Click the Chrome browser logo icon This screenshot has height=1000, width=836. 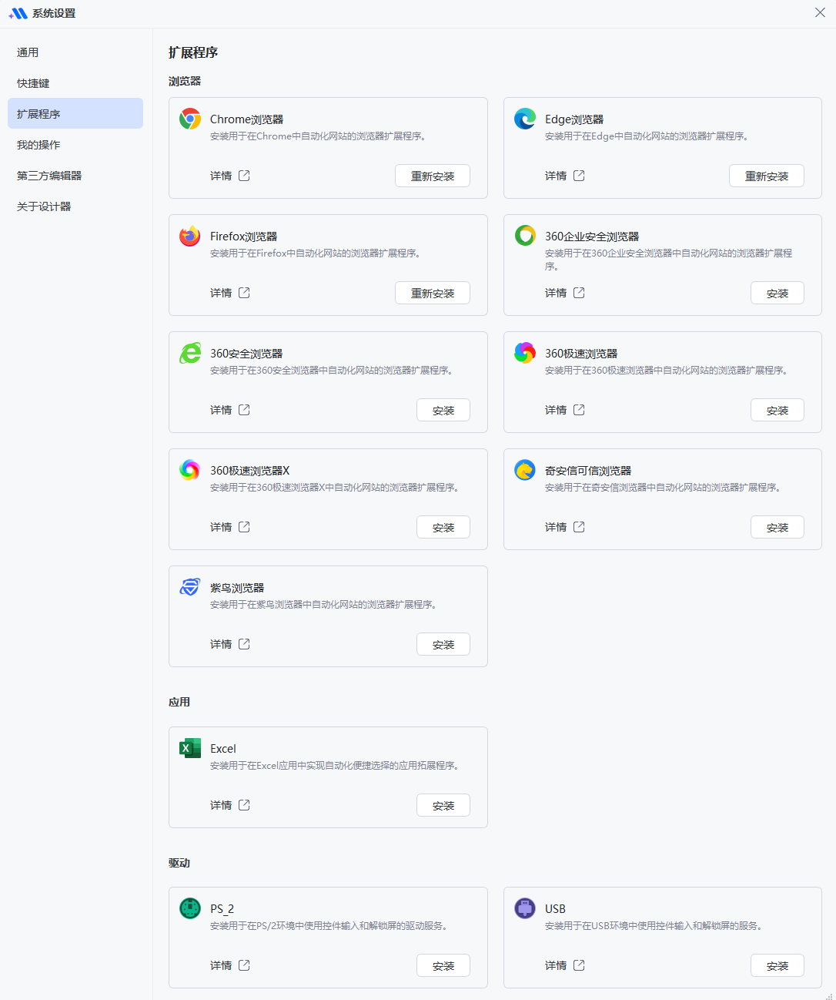(190, 119)
